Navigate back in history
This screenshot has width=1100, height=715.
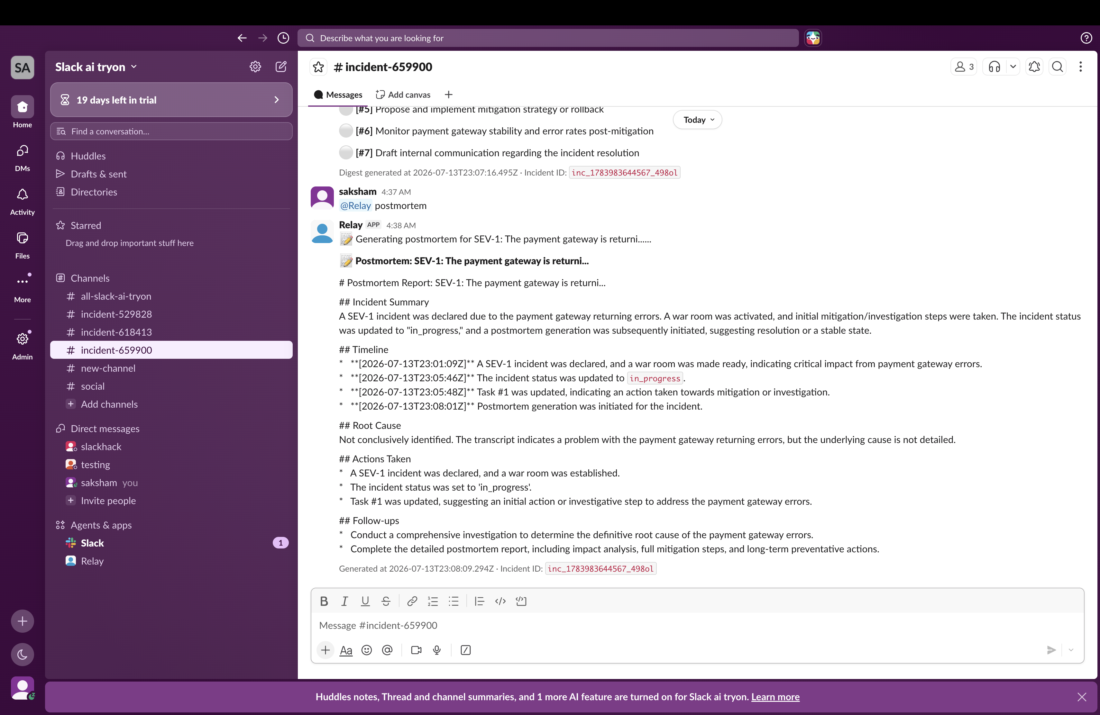[242, 38]
